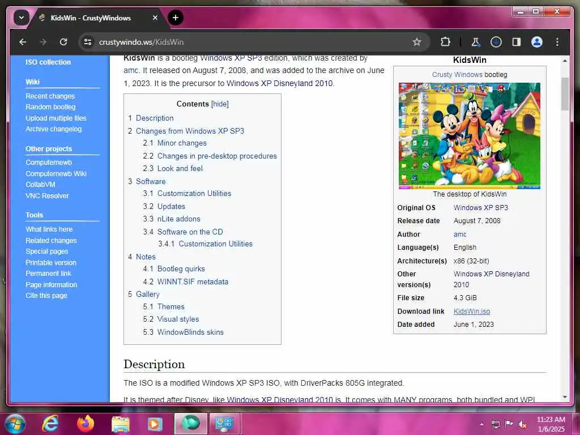Switch to the green browser taskbar button

(x=191, y=424)
